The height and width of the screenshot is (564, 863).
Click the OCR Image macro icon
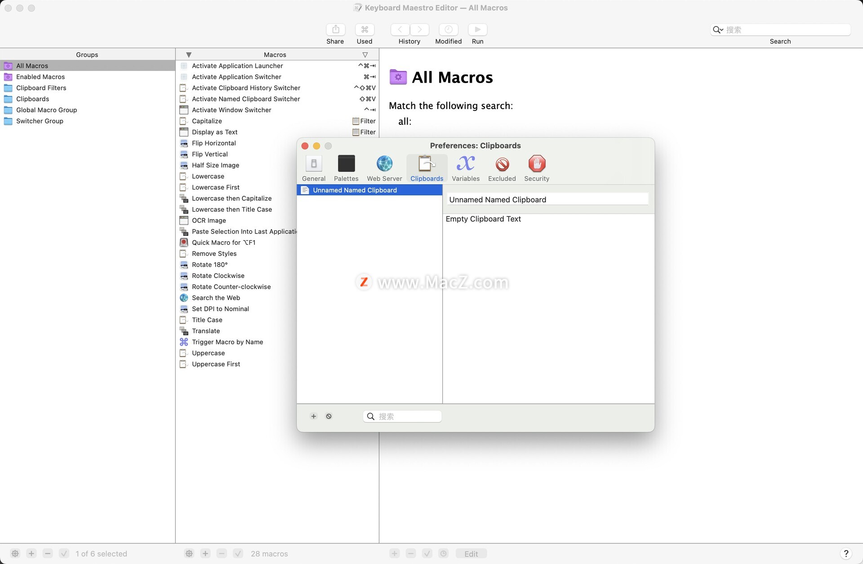point(184,220)
